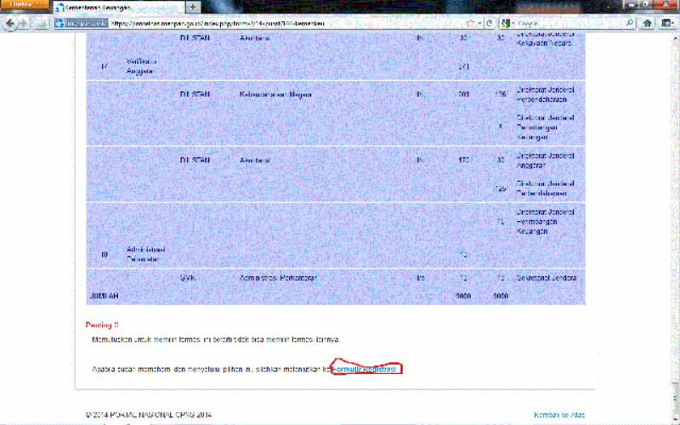Click the red Penting !! heading
680x425 pixels.
[102, 325]
